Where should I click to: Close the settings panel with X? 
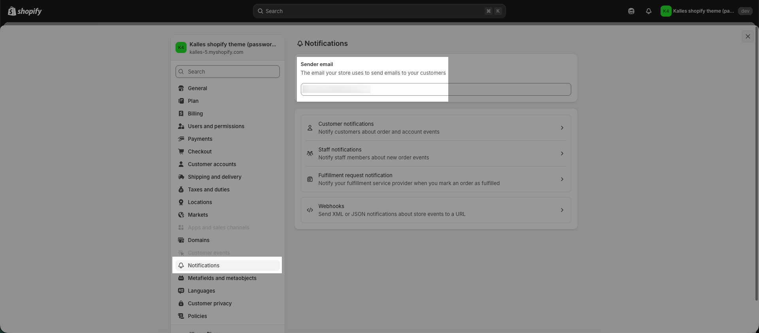click(748, 36)
